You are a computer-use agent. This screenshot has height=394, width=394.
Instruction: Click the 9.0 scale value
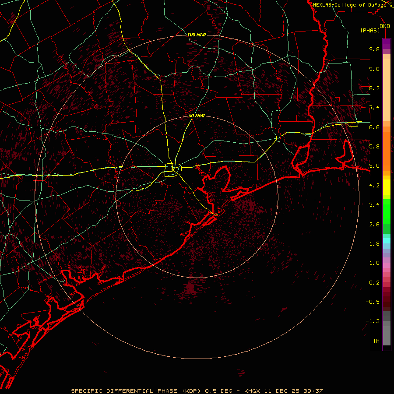374,69
